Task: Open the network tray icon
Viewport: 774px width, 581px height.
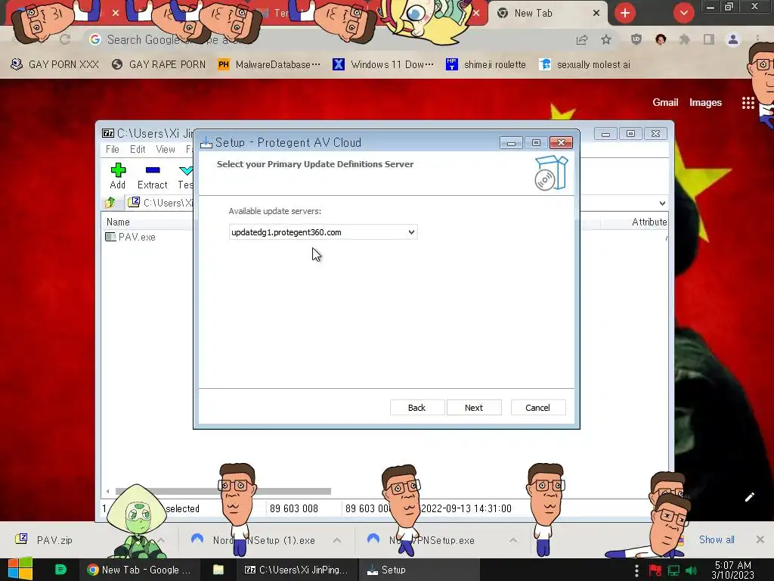Action: 673,570
